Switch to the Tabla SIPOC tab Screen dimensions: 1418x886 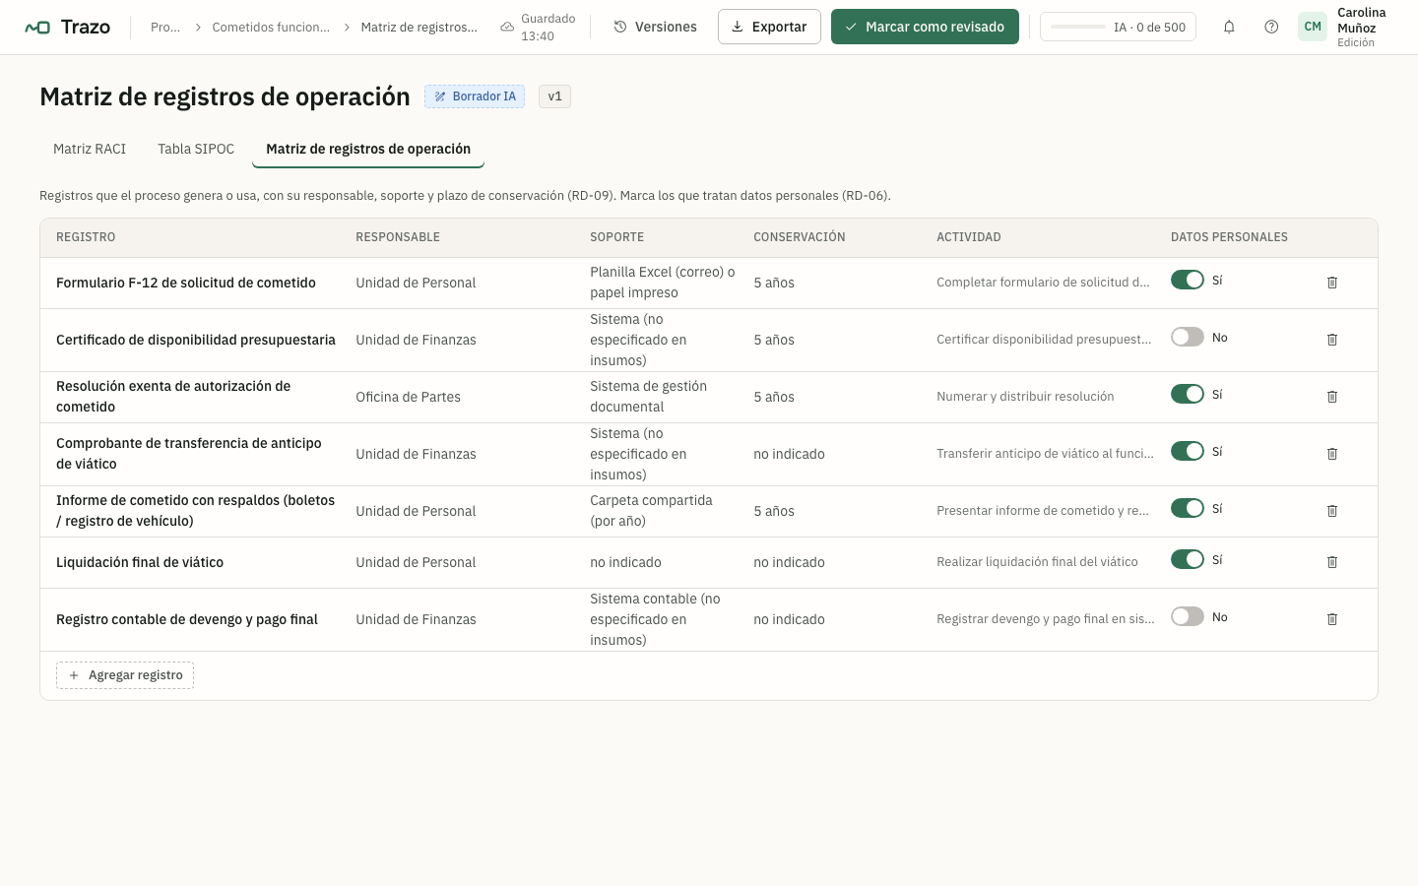tap(196, 149)
